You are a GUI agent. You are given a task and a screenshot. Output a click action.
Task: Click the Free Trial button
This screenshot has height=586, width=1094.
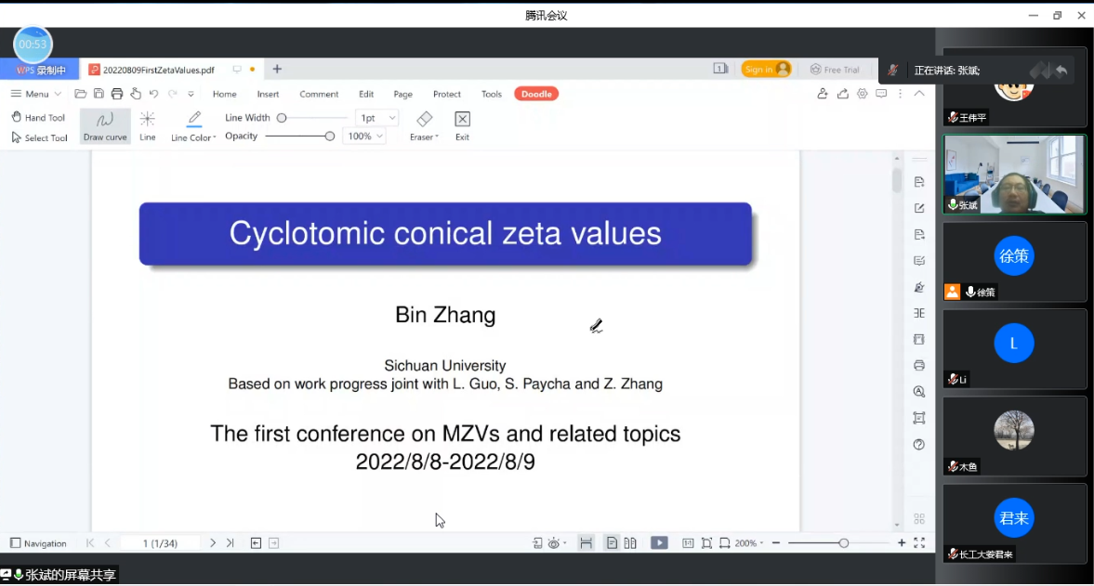(835, 70)
